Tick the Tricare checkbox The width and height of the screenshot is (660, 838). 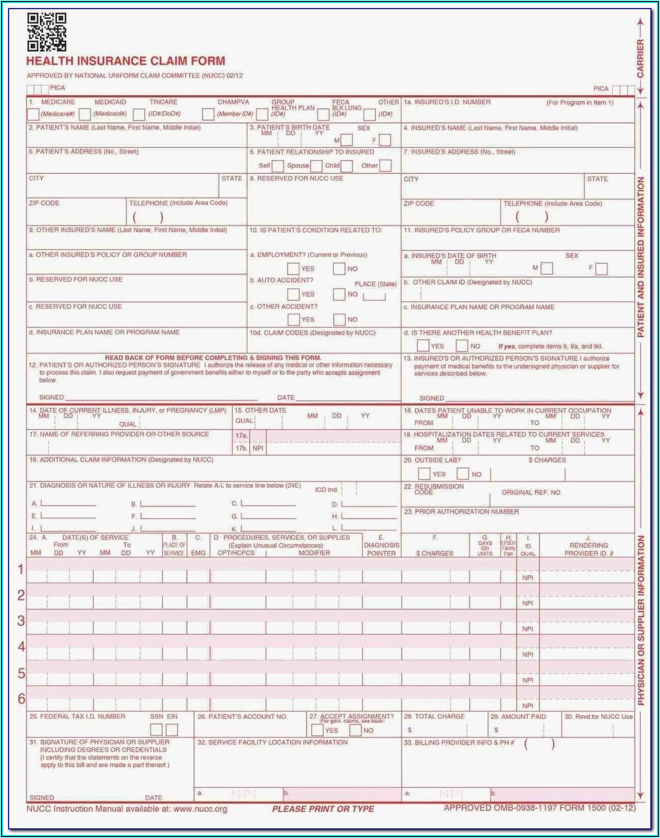coord(139,115)
